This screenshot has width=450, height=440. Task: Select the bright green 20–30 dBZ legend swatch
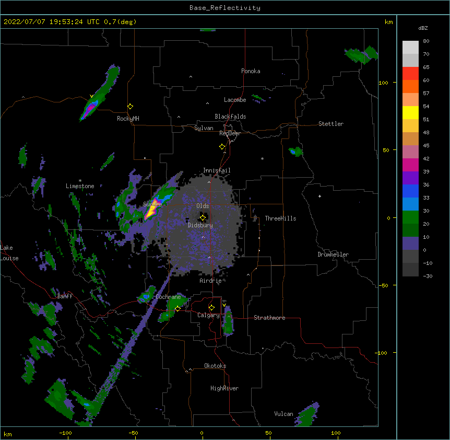(x=410, y=217)
